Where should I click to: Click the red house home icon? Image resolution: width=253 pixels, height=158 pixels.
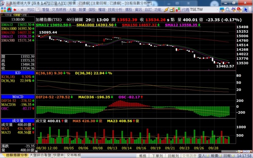coord(9,10)
